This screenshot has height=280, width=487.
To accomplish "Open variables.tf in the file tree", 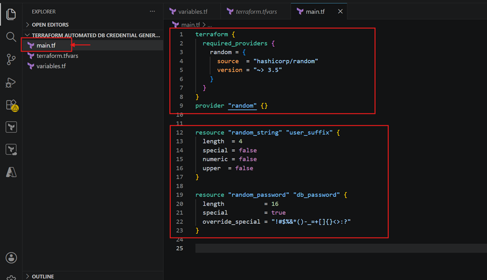I will [x=93, y=66].
